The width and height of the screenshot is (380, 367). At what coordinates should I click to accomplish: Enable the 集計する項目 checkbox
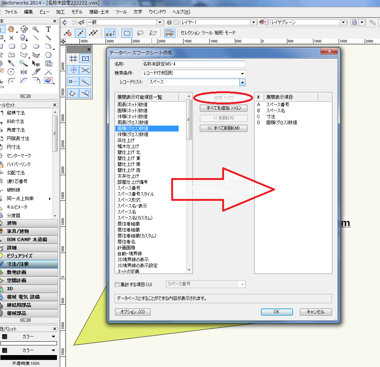coord(117,285)
